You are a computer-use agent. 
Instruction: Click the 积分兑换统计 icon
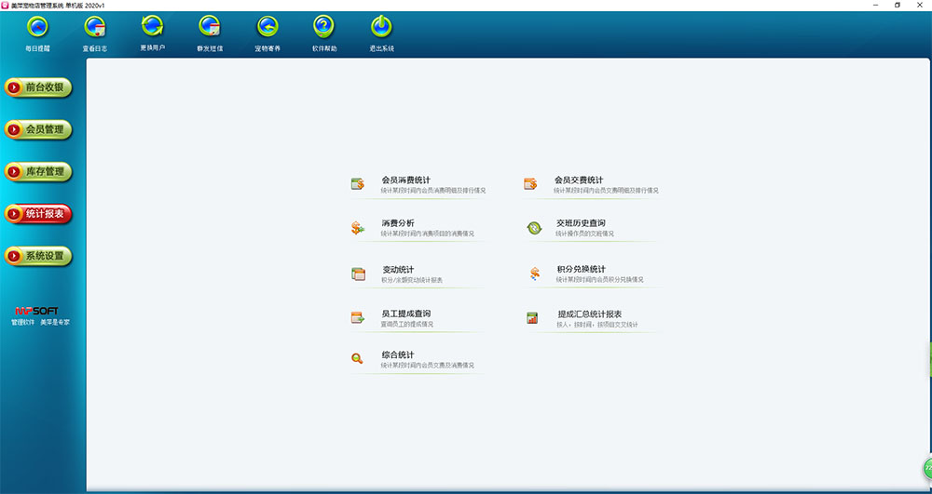(535, 274)
